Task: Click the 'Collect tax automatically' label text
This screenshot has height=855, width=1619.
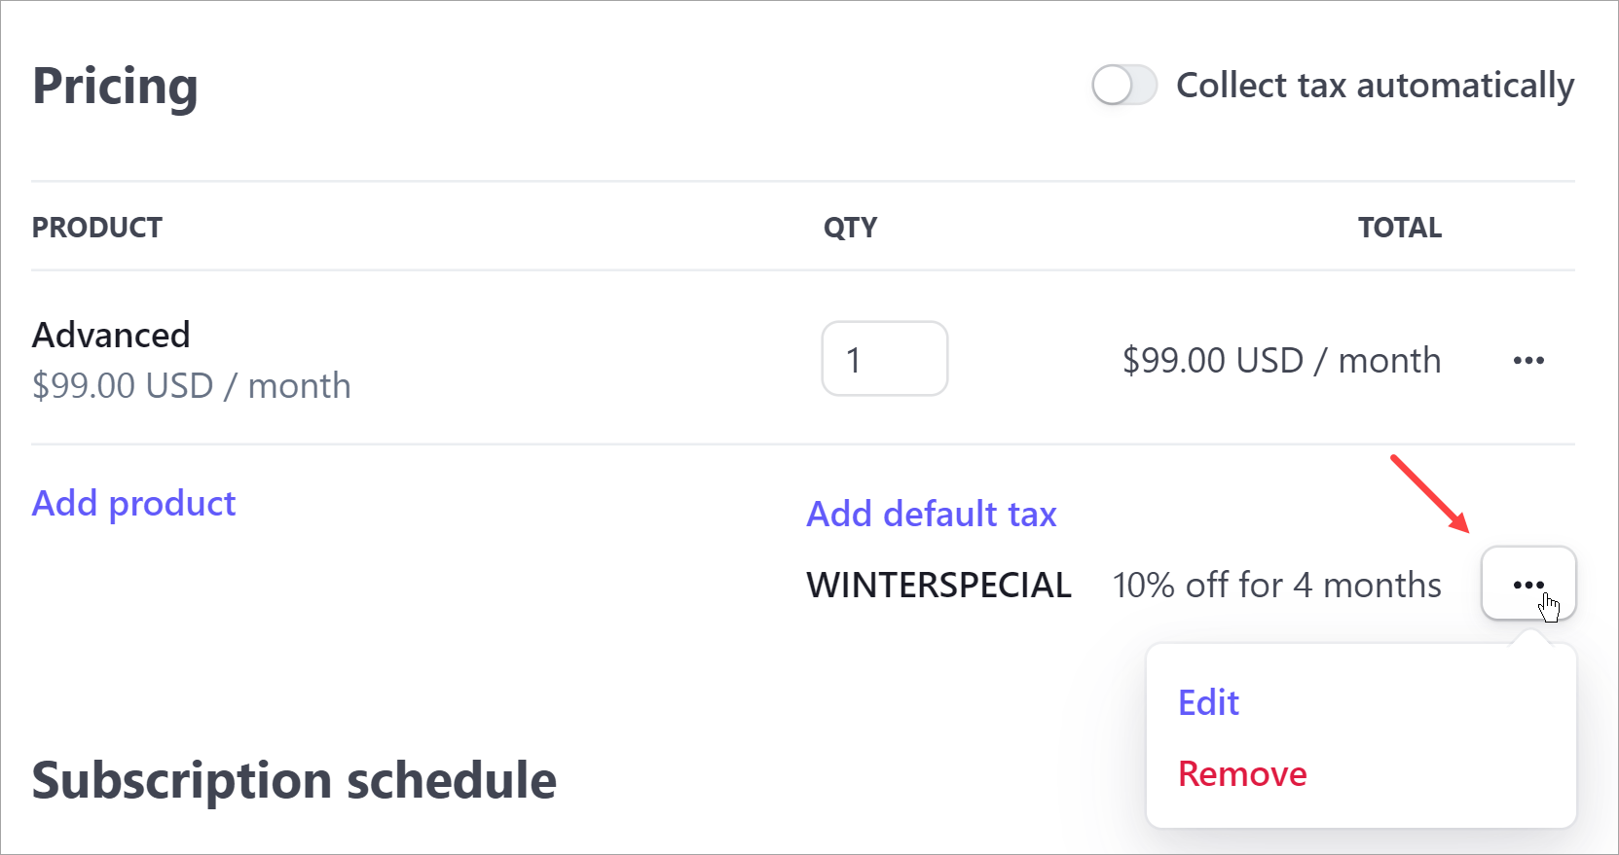Action: [1375, 86]
